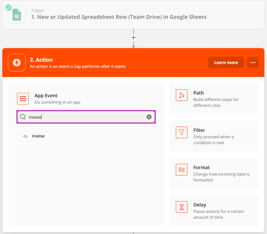Select the Filter option

pos(214,136)
